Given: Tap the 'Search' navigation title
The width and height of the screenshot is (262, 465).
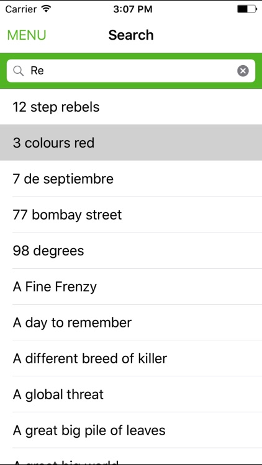Looking at the screenshot, I should [131, 35].
